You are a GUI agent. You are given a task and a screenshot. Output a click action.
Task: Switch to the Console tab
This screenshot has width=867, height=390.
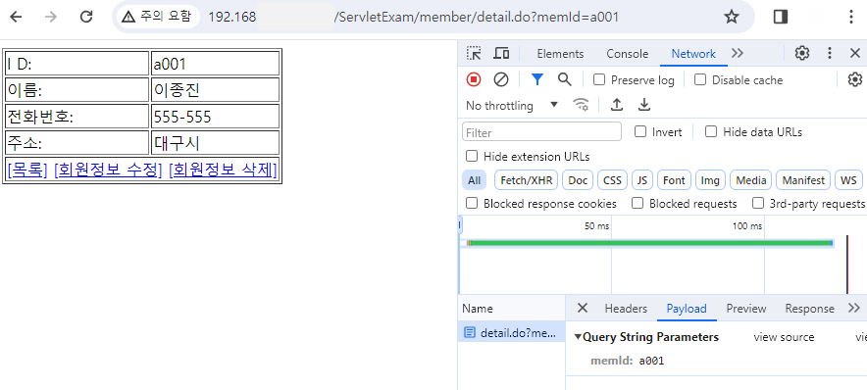click(627, 54)
